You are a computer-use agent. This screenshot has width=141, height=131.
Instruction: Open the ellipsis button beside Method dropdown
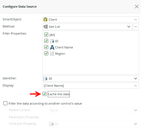[x=136, y=27]
